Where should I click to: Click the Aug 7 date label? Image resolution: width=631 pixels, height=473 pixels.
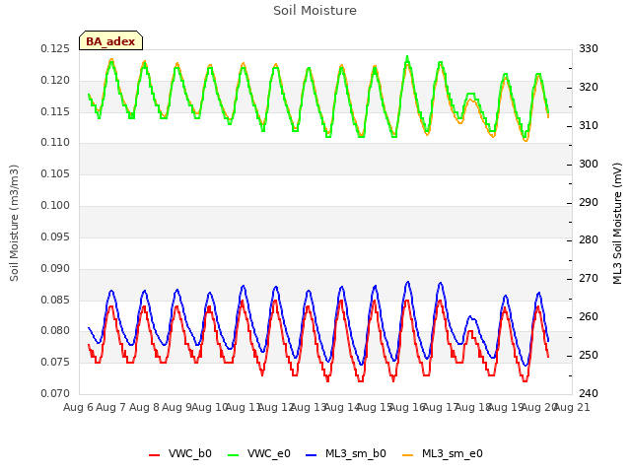[111, 408]
